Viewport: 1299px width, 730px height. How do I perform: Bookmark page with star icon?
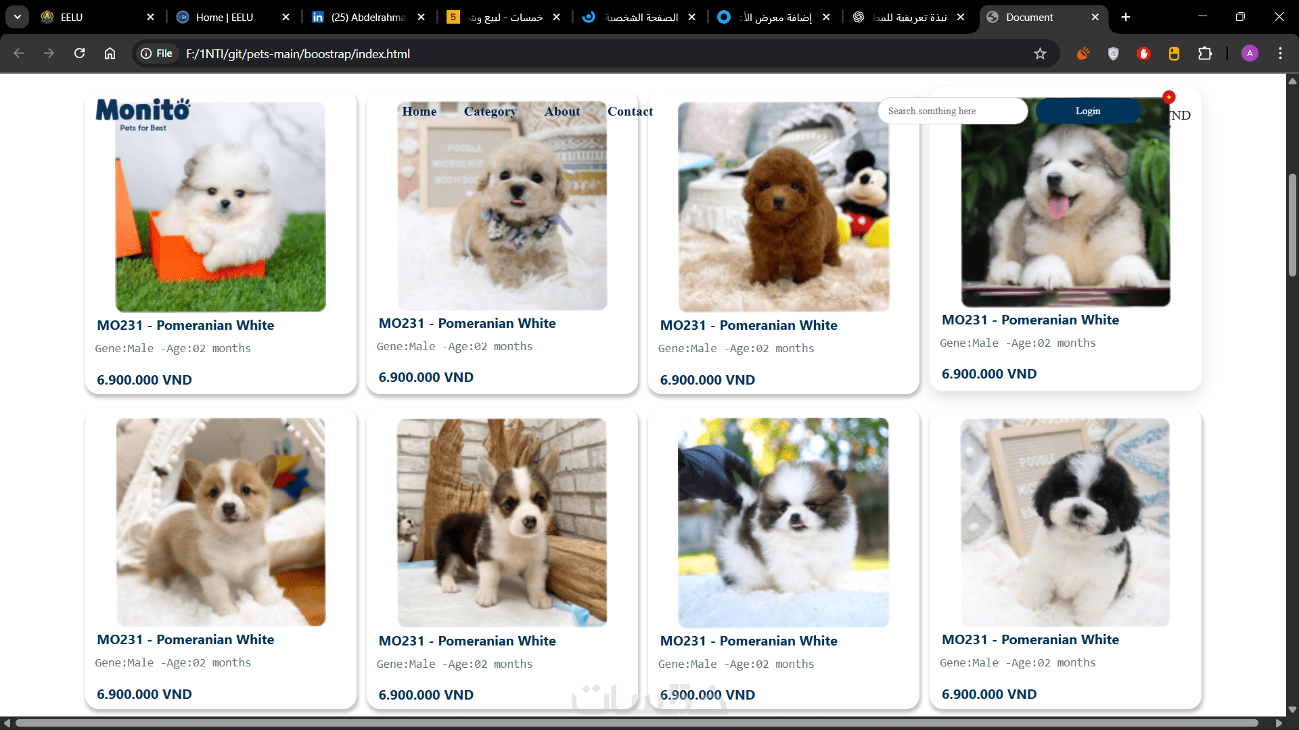(x=1040, y=53)
